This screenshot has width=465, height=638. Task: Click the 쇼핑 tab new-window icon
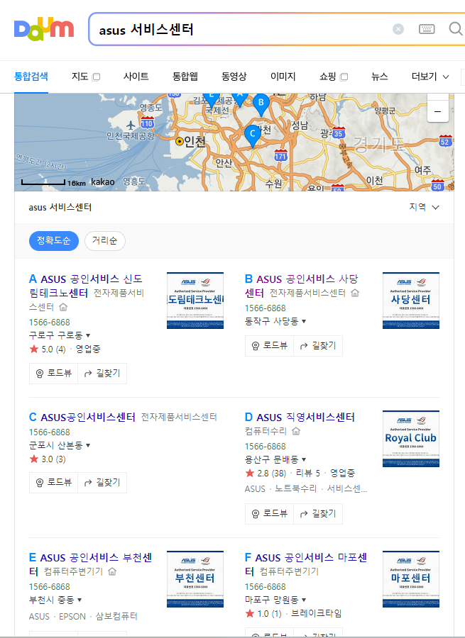[x=344, y=77]
